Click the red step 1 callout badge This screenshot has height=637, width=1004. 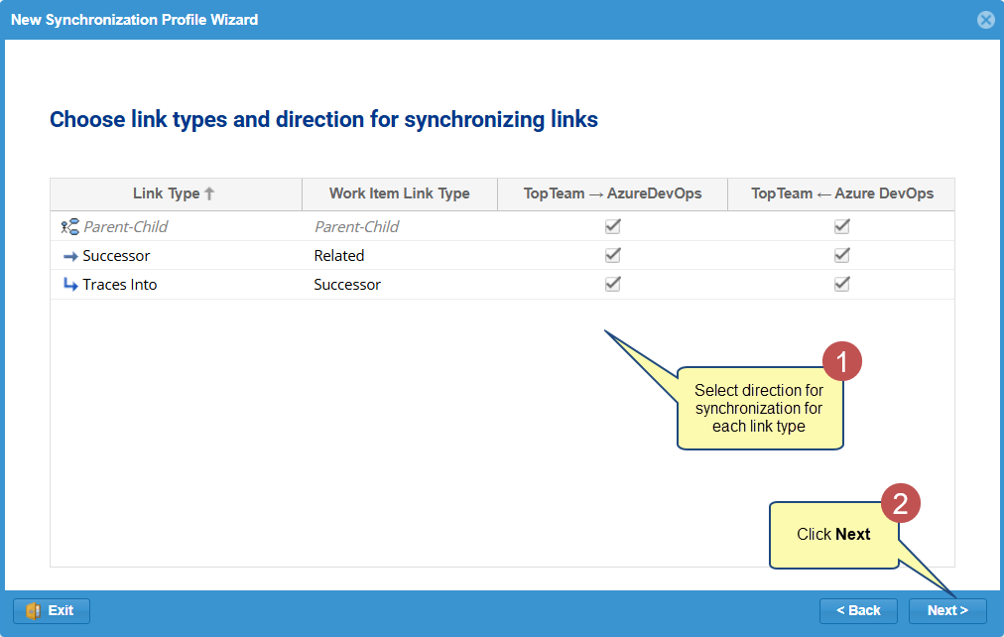[842, 363]
